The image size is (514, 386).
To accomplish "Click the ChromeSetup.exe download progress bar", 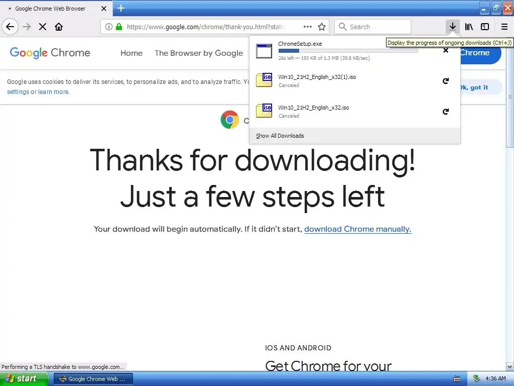I will point(348,51).
